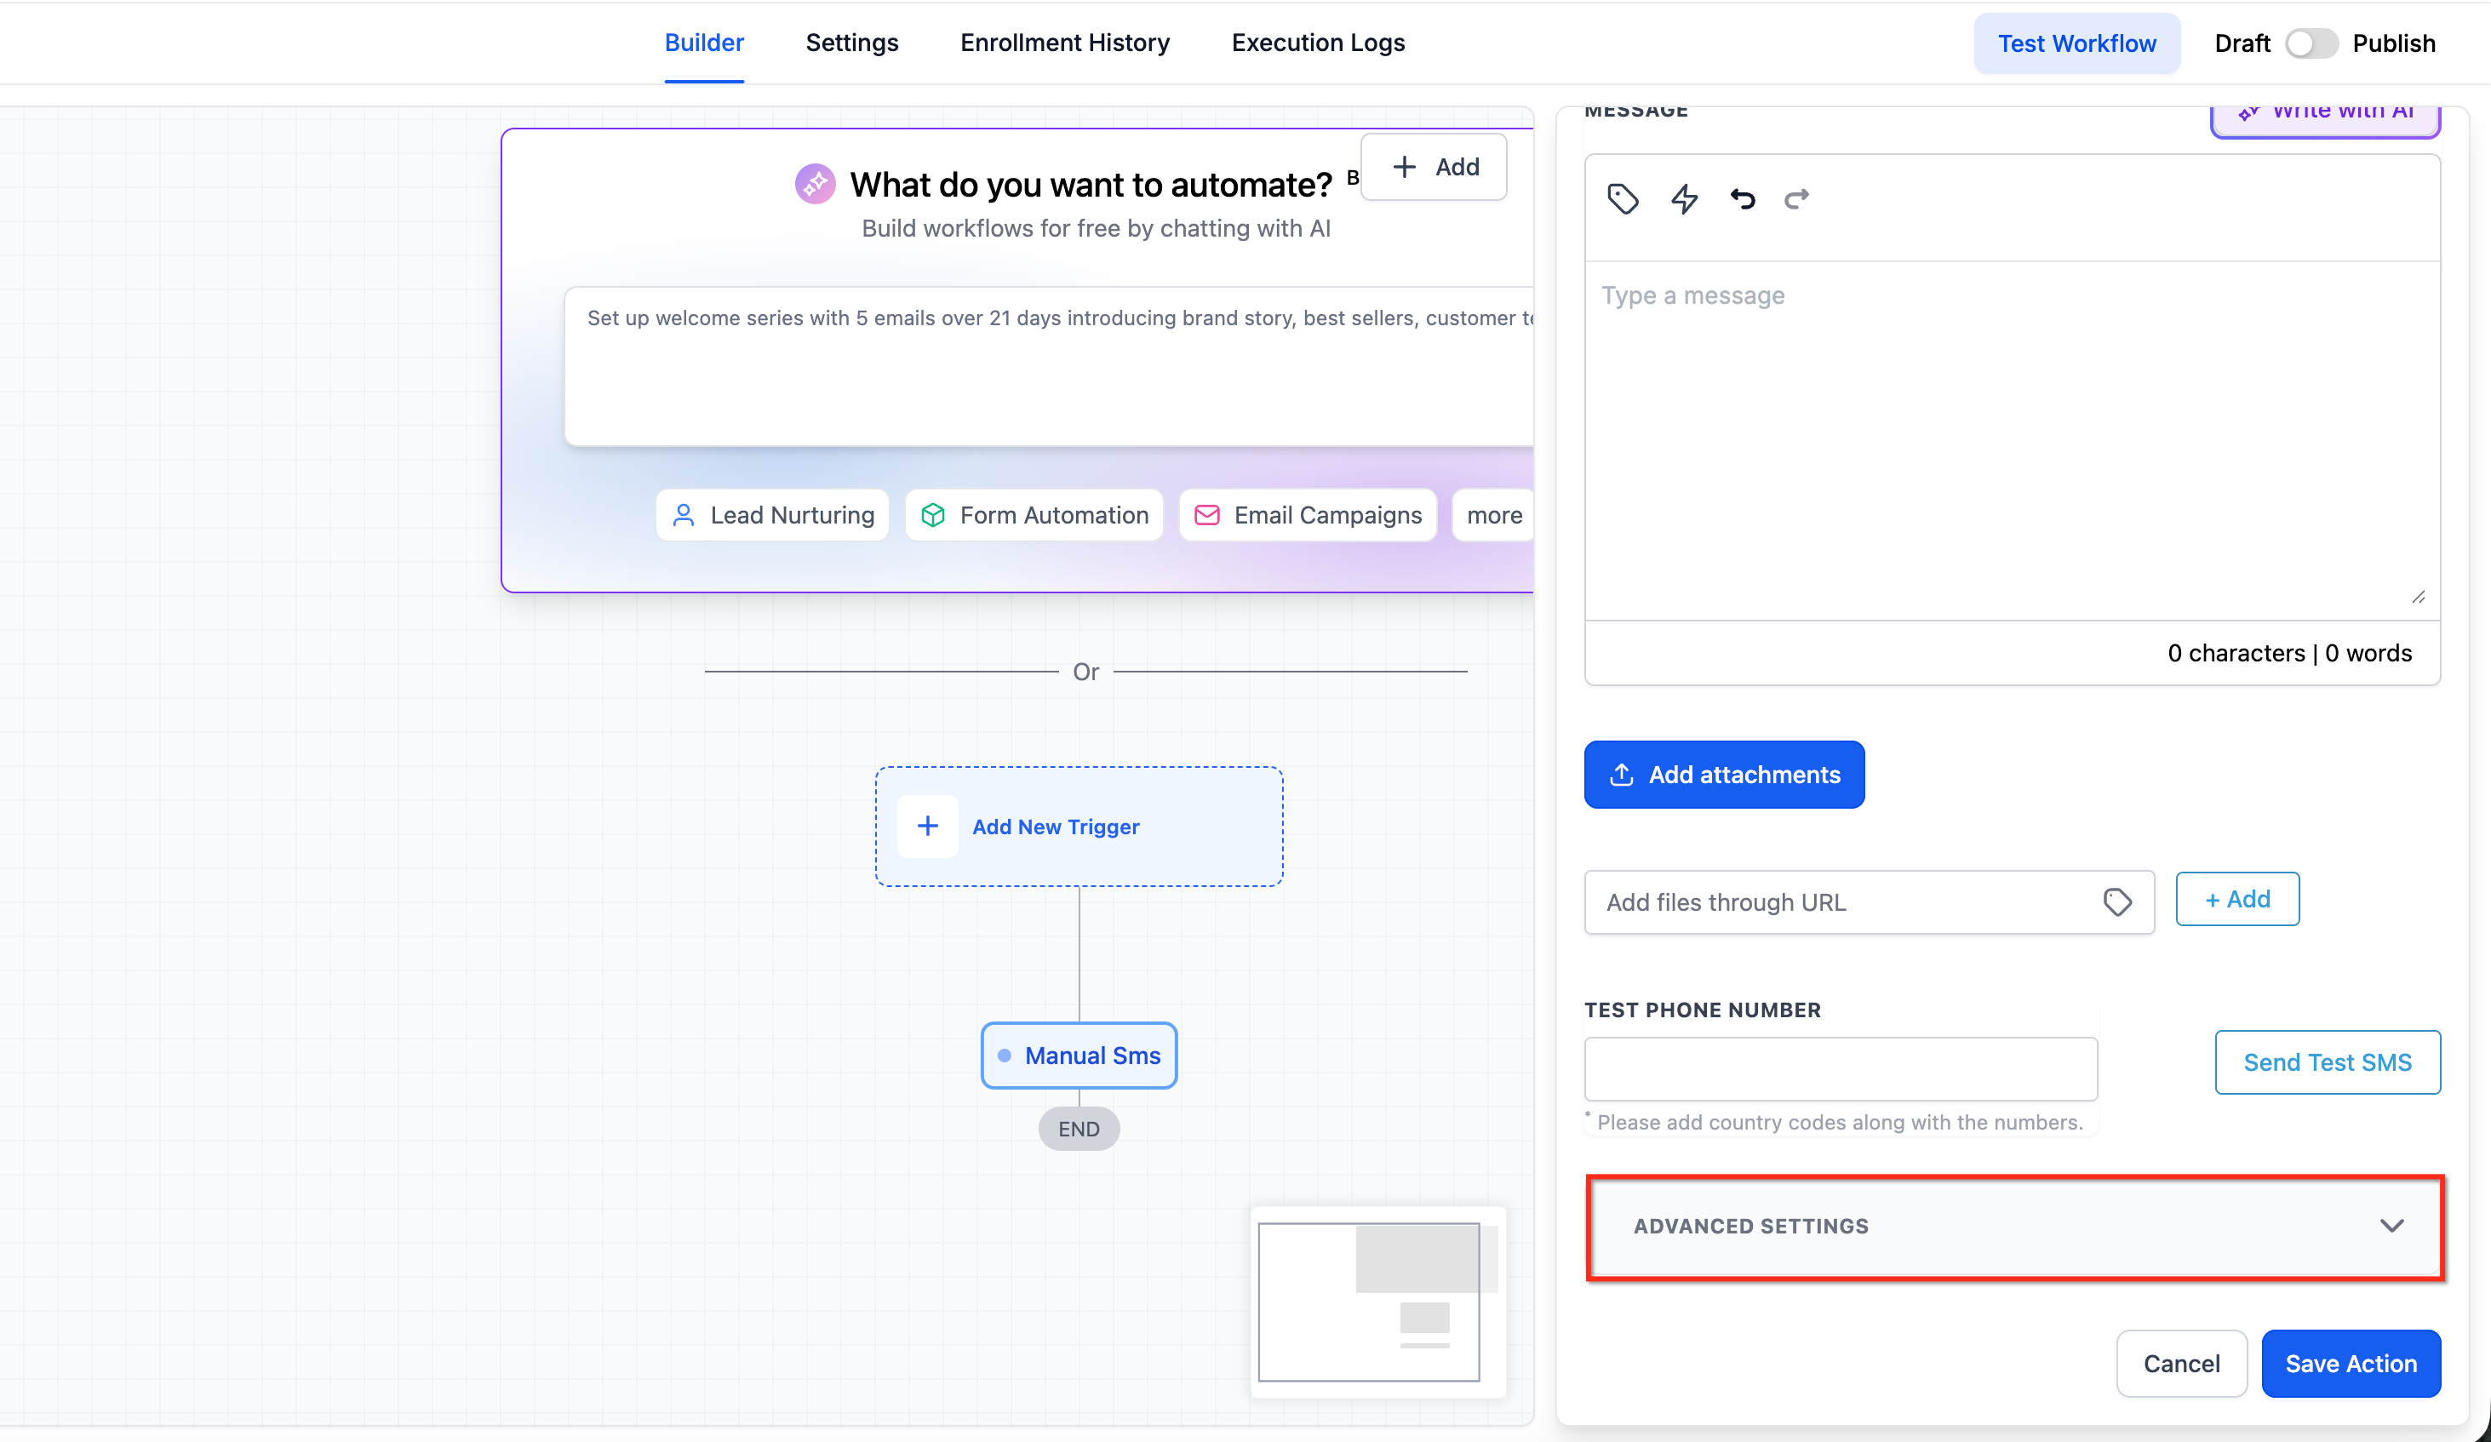Click the undo arrow in message editor
The image size is (2491, 1442).
pyautogui.click(x=1743, y=198)
